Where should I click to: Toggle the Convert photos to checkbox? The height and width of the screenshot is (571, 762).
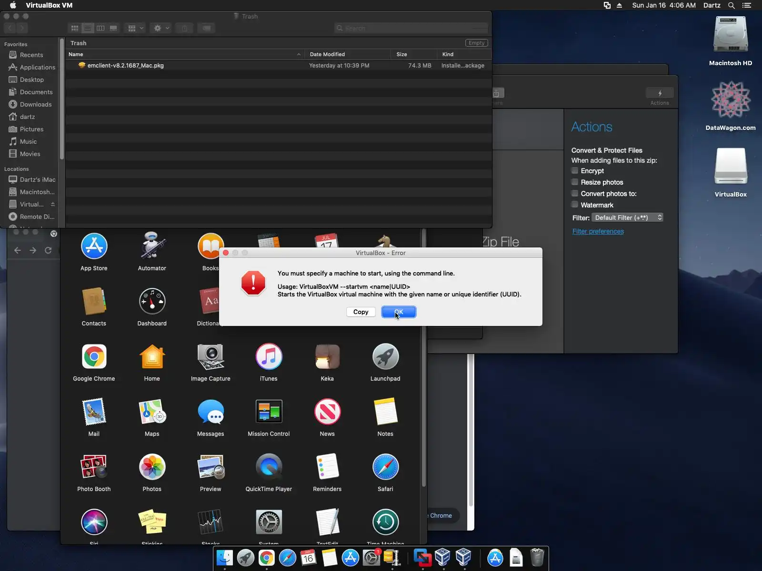coord(575,193)
